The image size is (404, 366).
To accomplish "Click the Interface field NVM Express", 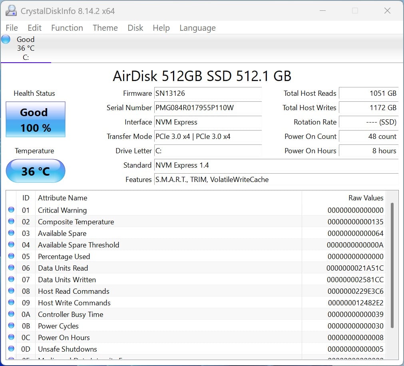I will click(208, 122).
